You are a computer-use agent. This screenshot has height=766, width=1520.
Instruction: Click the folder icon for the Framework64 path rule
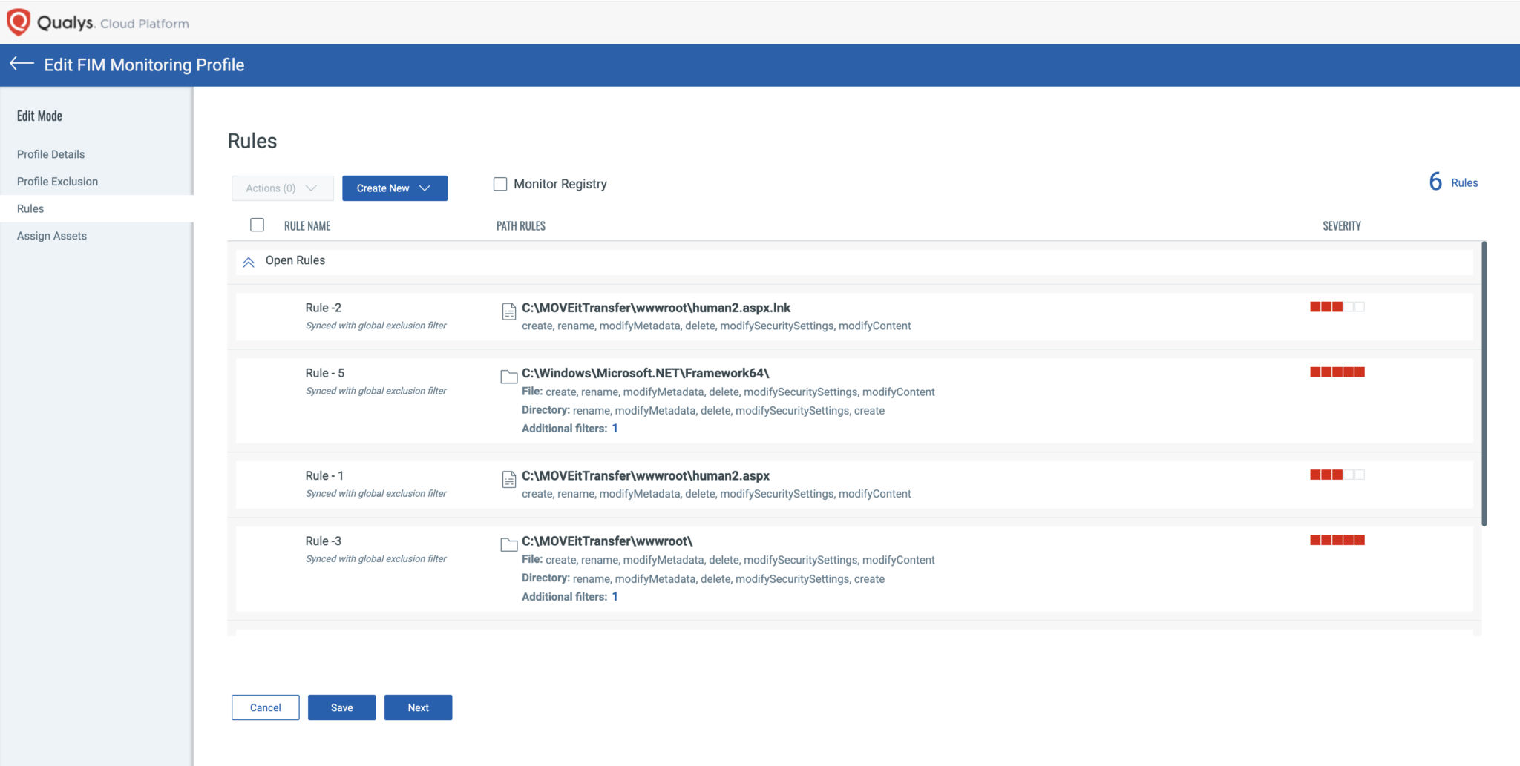pos(508,376)
